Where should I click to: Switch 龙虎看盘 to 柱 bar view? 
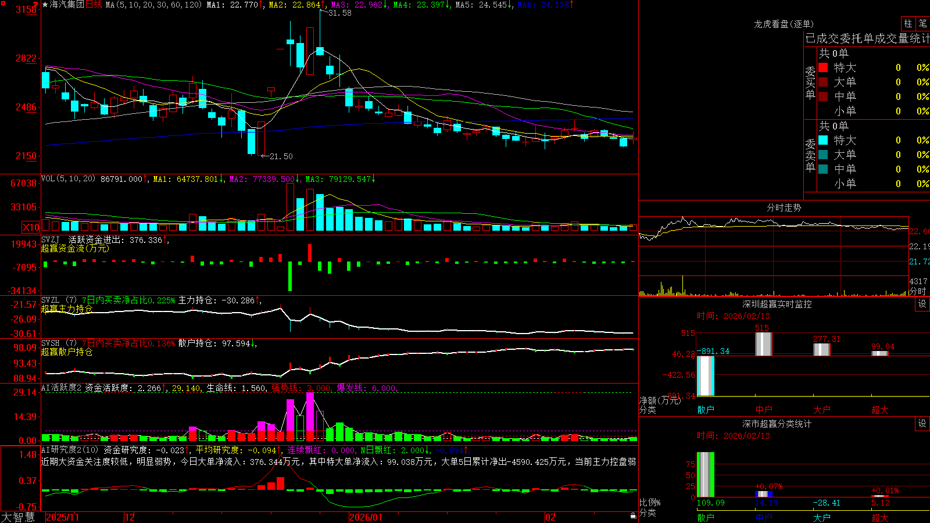(908, 23)
